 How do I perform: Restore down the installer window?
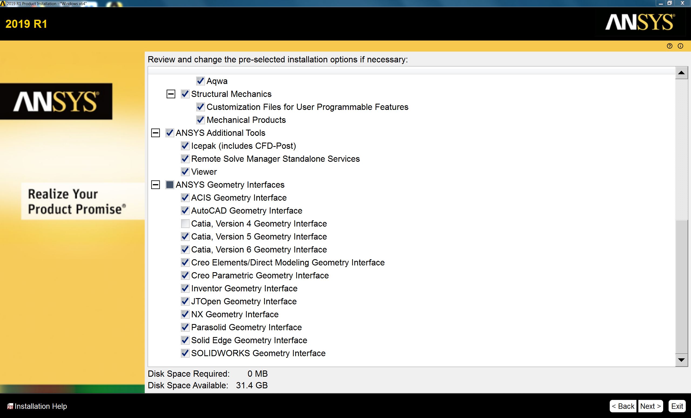click(670, 3)
